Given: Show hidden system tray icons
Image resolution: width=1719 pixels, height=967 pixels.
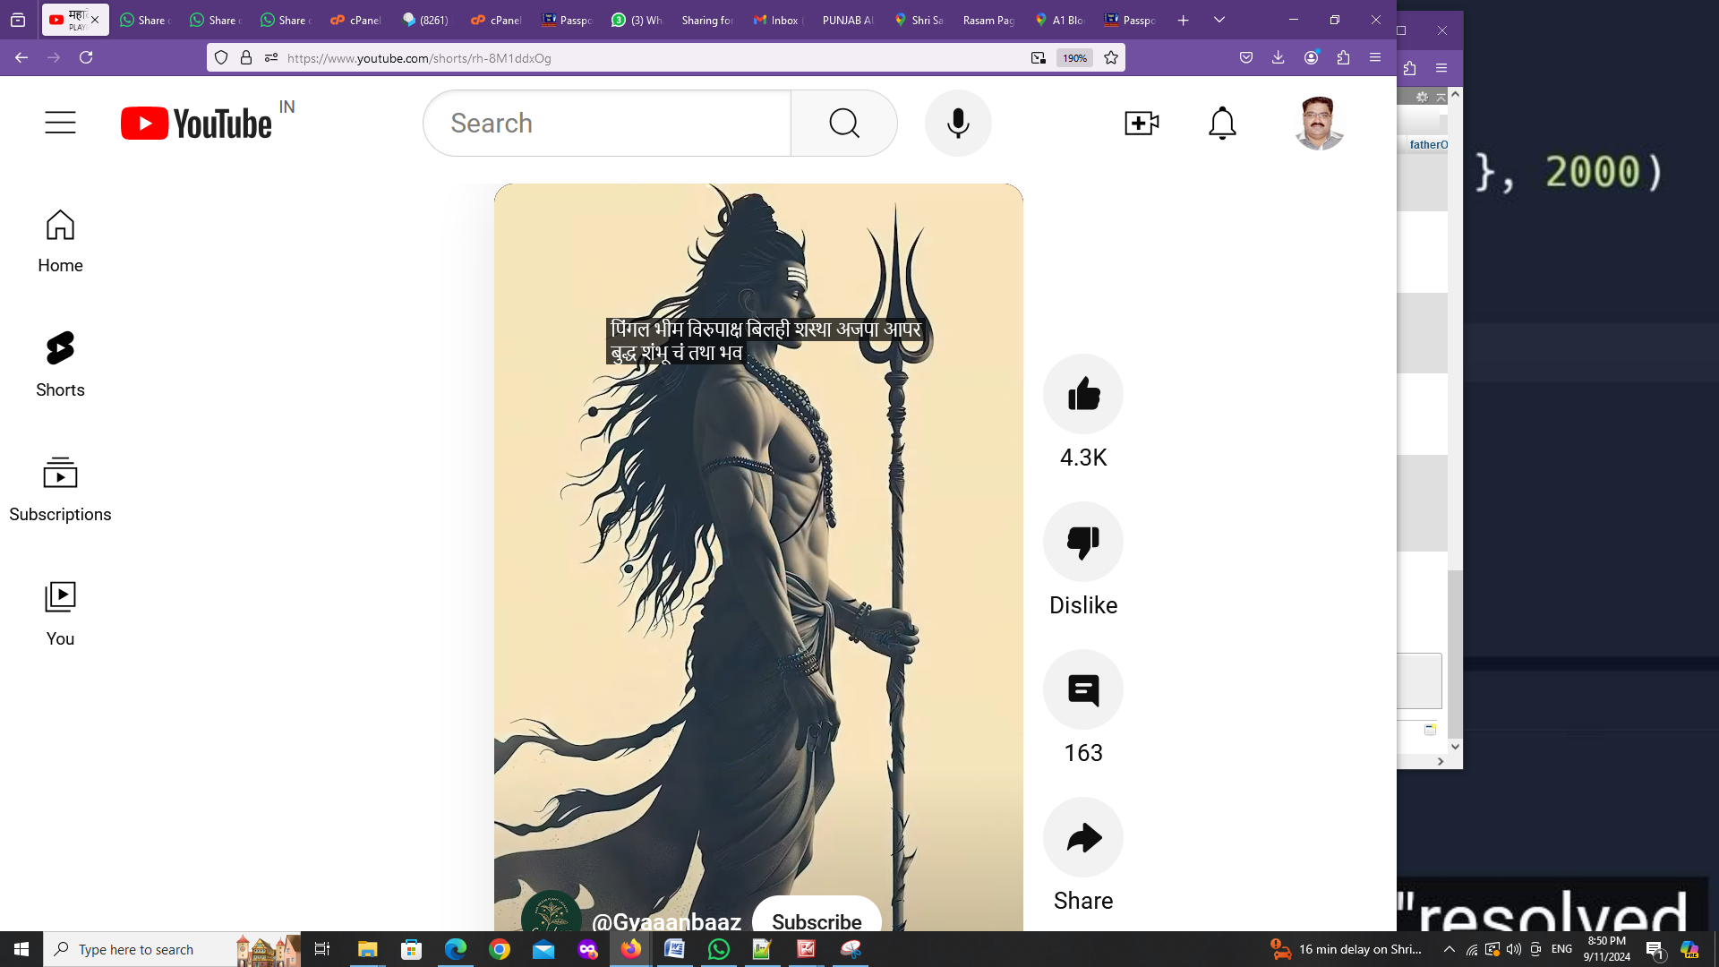Looking at the screenshot, I should [x=1450, y=949].
